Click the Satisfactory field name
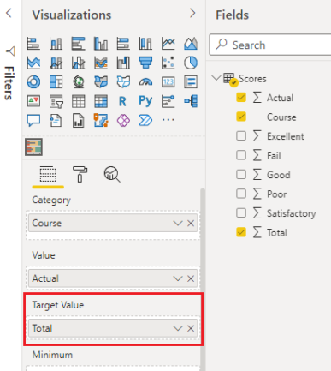 click(291, 213)
